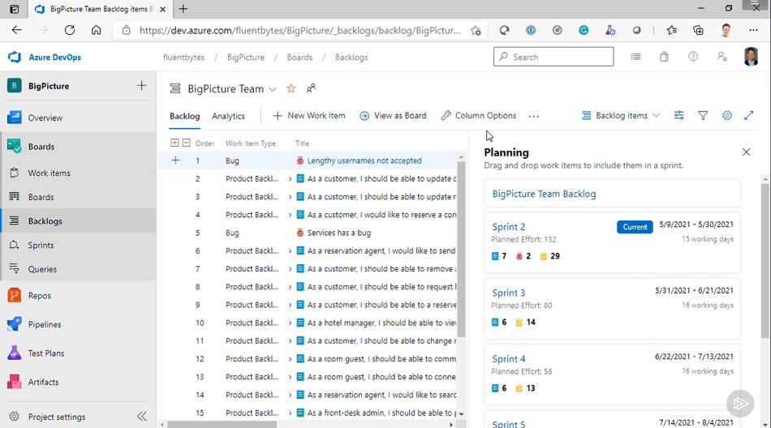Image resolution: width=771 pixels, height=428 pixels.
Task: Open team members icon next to star
Action: click(311, 88)
